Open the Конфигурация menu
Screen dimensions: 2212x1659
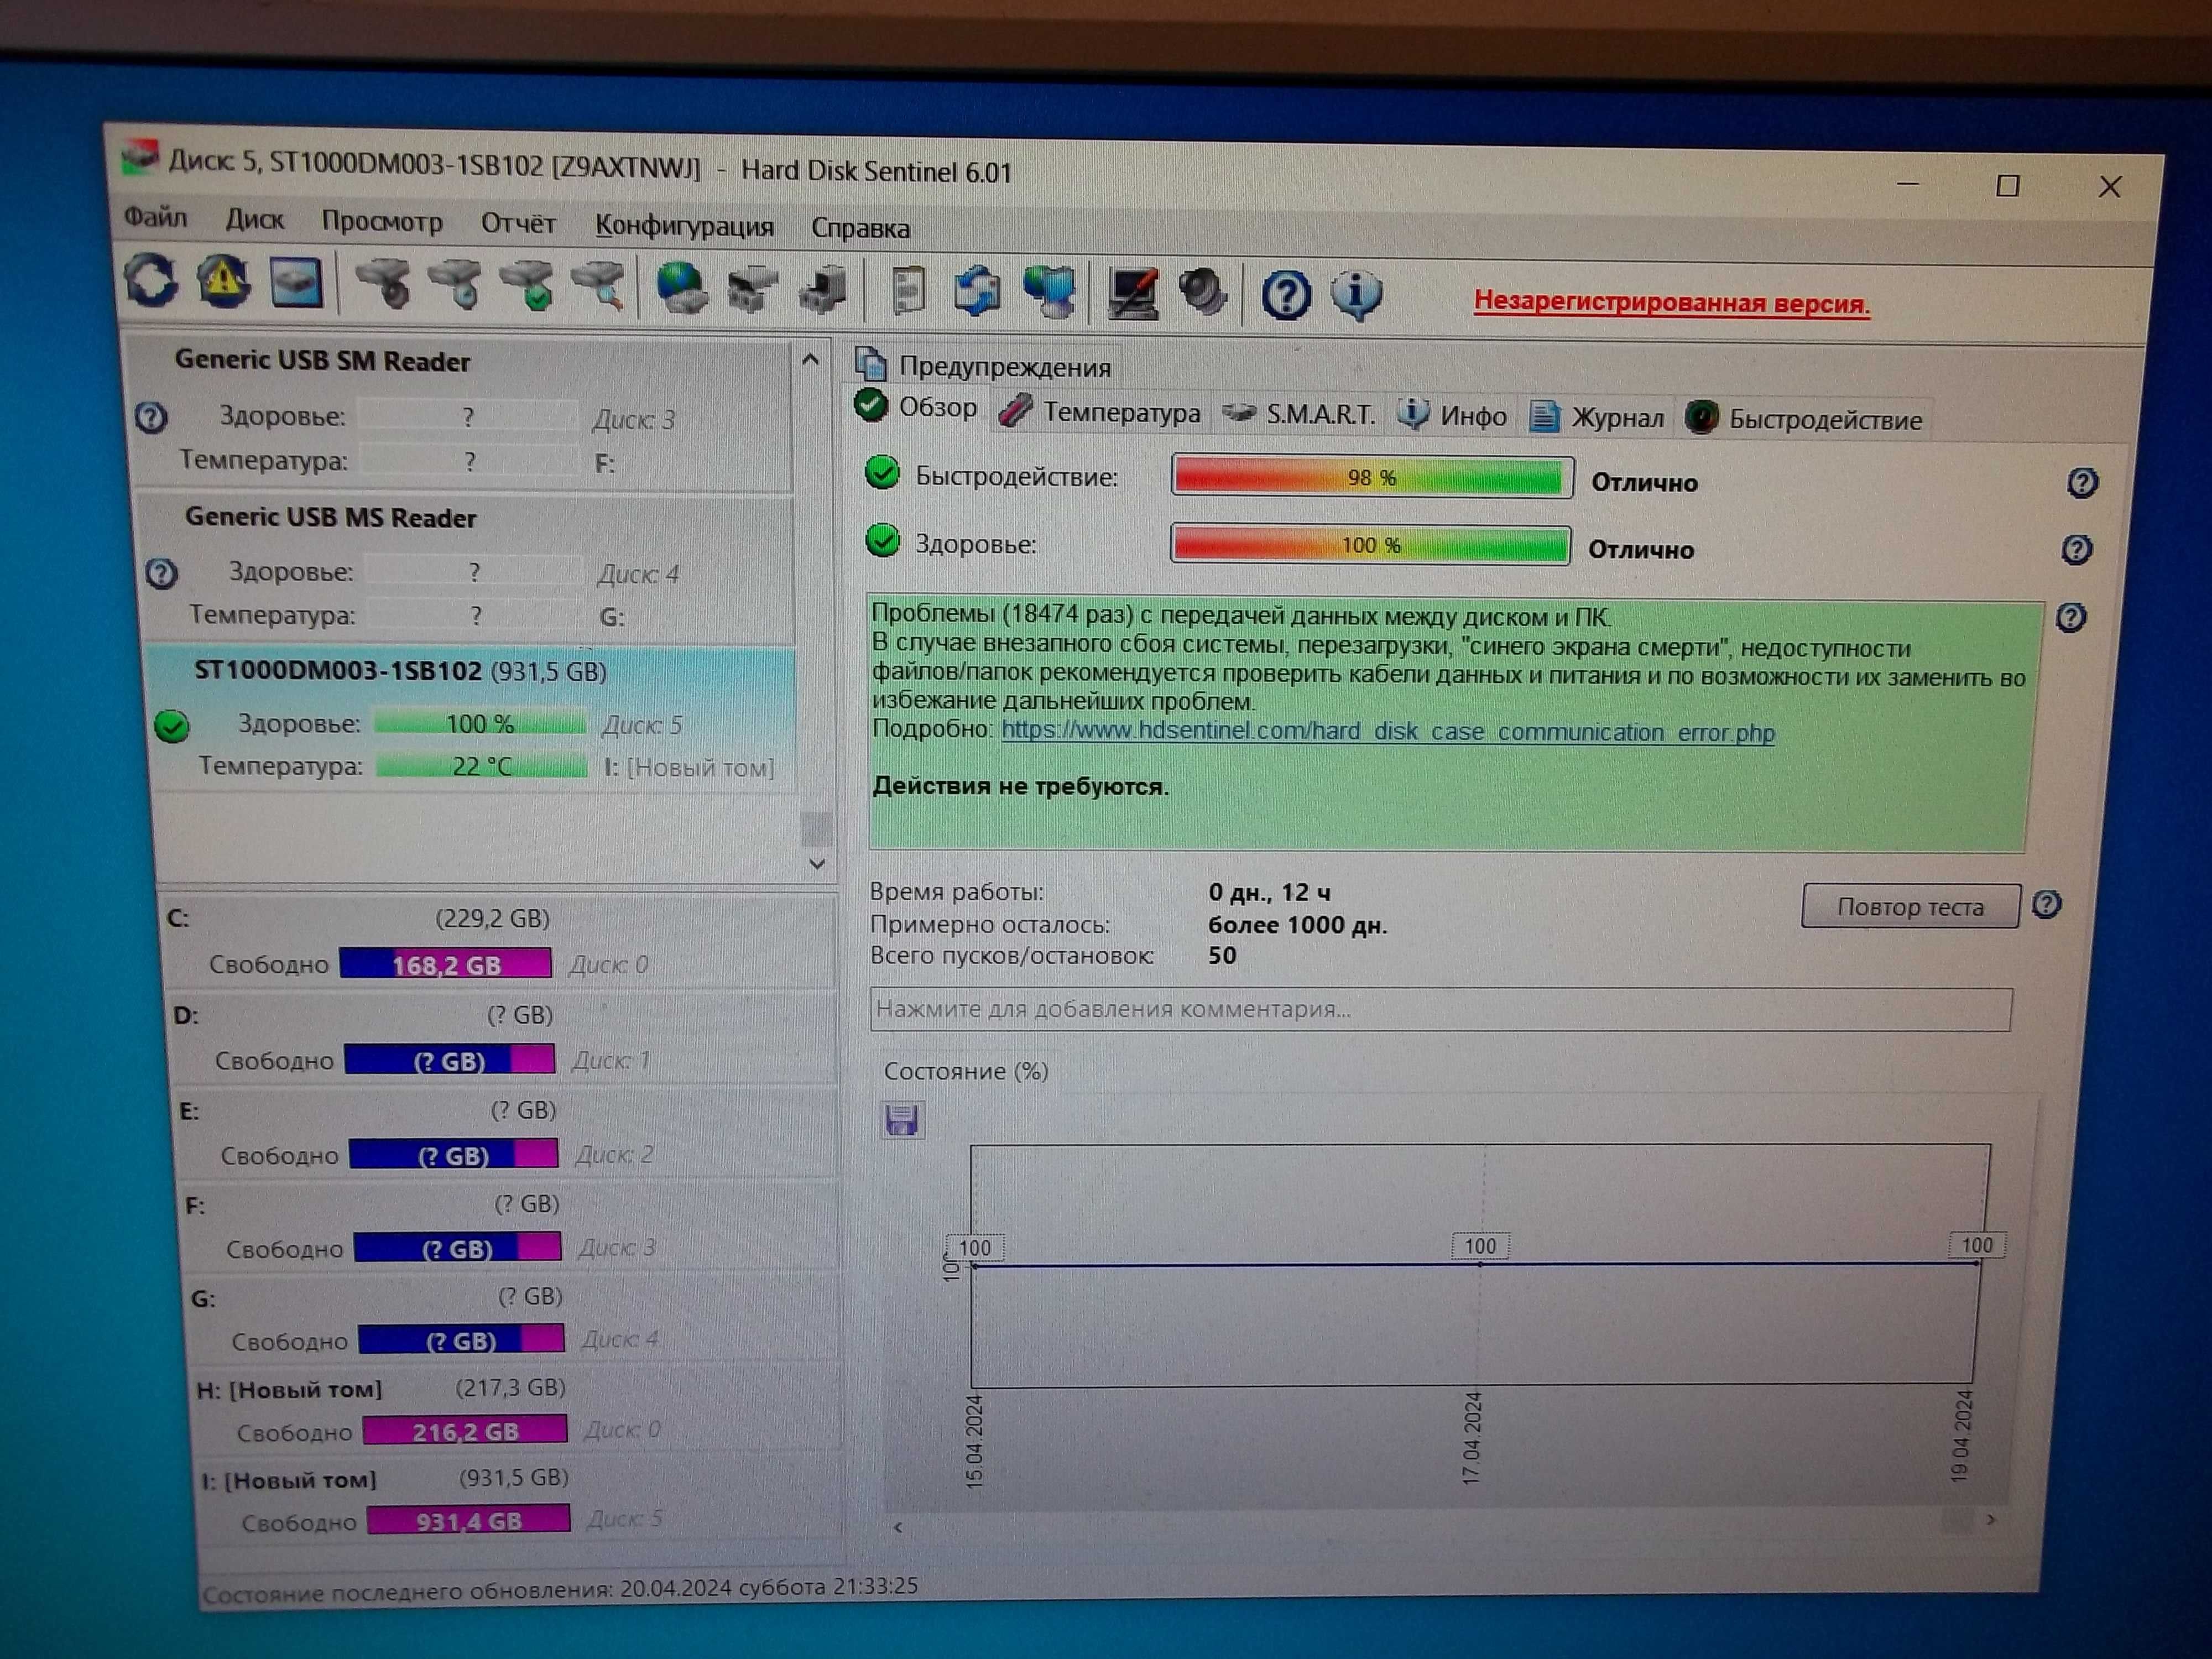(684, 226)
